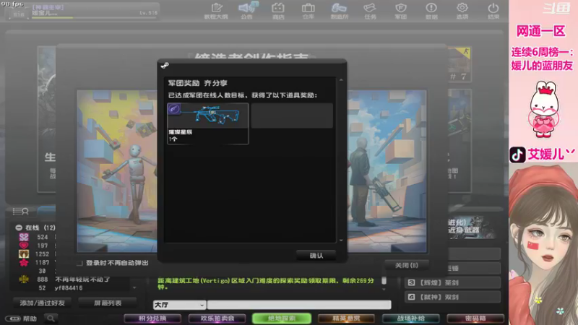The width and height of the screenshot is (578, 325).
Task: Click the wrench icon in the reward dialog header
Action: [165, 66]
